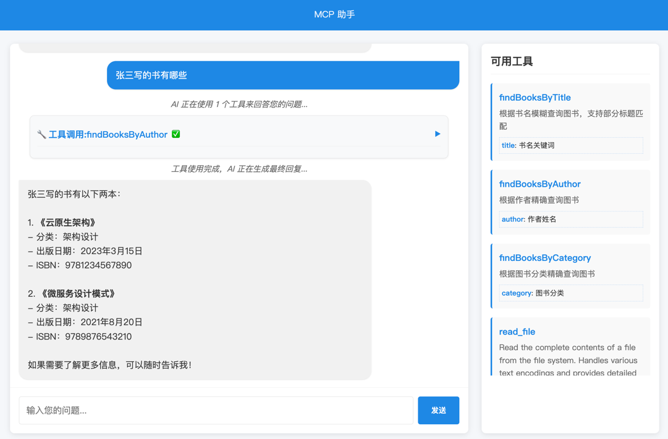Click the user message 张三写的书有哪些
The image size is (668, 439).
tap(283, 75)
